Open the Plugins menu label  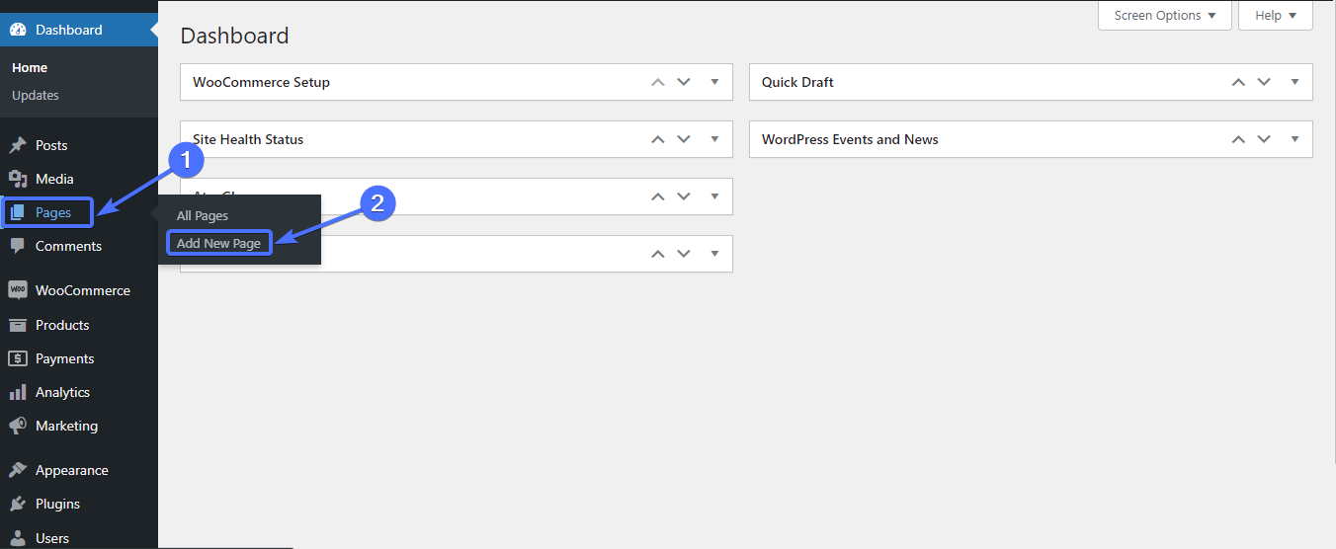pyautogui.click(x=57, y=504)
